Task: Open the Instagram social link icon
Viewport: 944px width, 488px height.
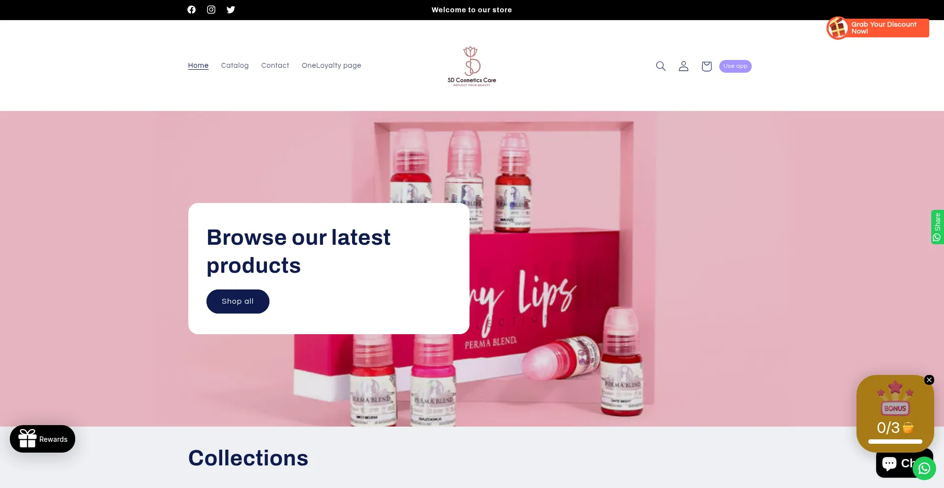Action: click(x=211, y=10)
